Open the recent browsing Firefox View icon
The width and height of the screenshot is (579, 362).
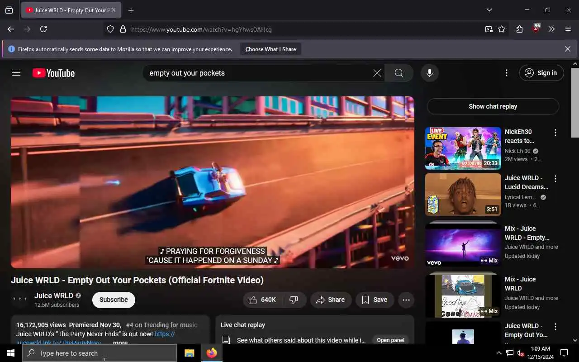coord(9,10)
